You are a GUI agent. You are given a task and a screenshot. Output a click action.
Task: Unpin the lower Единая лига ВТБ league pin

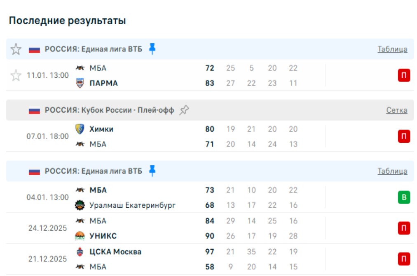pos(152,171)
